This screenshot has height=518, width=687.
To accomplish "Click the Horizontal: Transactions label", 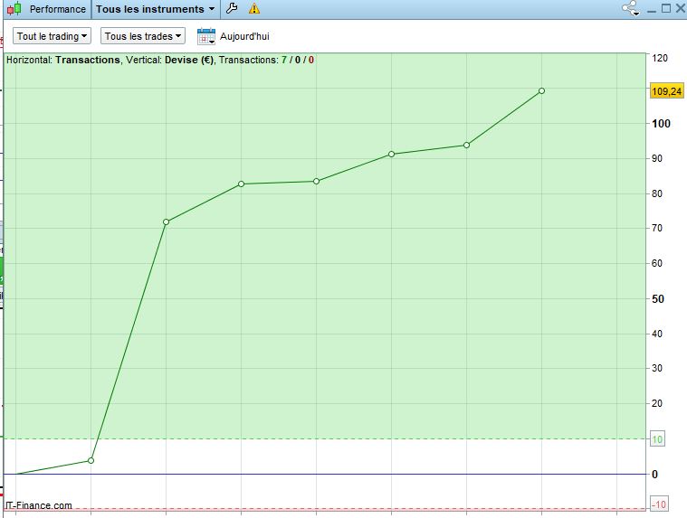I will point(63,60).
